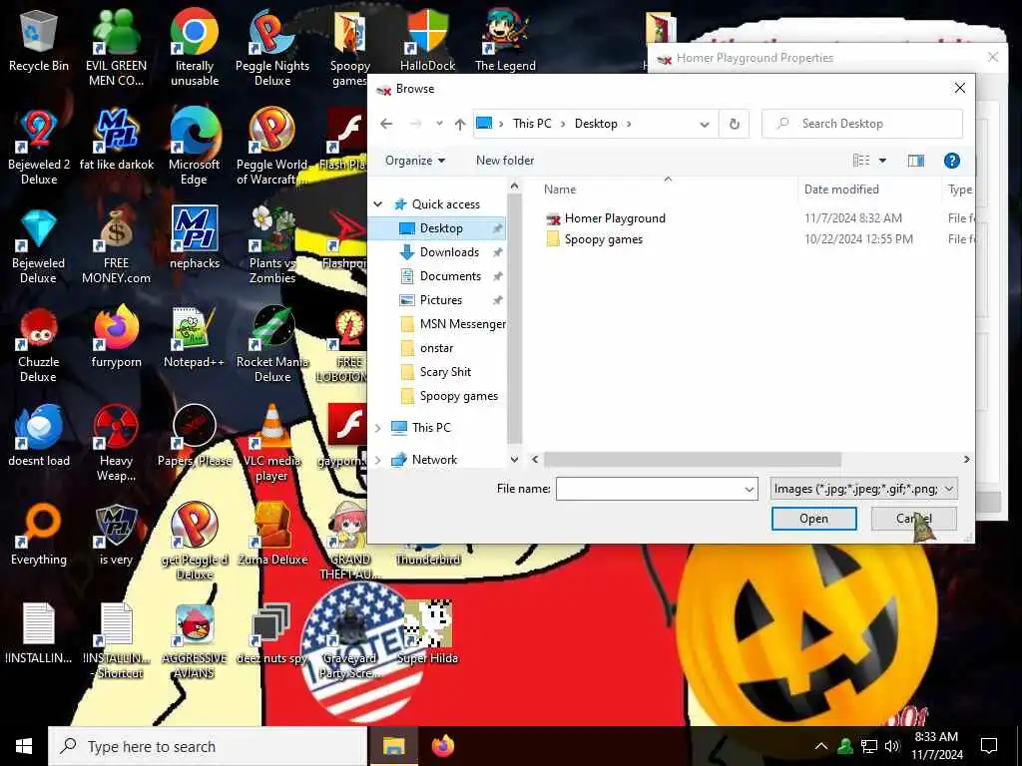Click the Back arrow in Browse dialog

(386, 124)
